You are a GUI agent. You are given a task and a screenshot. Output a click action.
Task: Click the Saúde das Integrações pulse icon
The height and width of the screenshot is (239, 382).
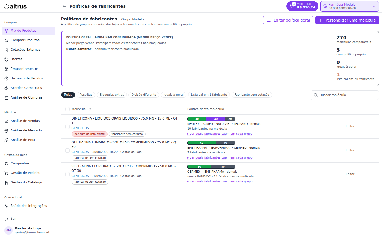point(6,206)
